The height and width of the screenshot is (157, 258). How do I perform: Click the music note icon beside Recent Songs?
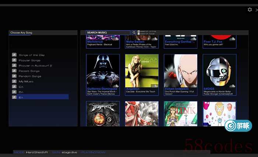click(x=14, y=71)
